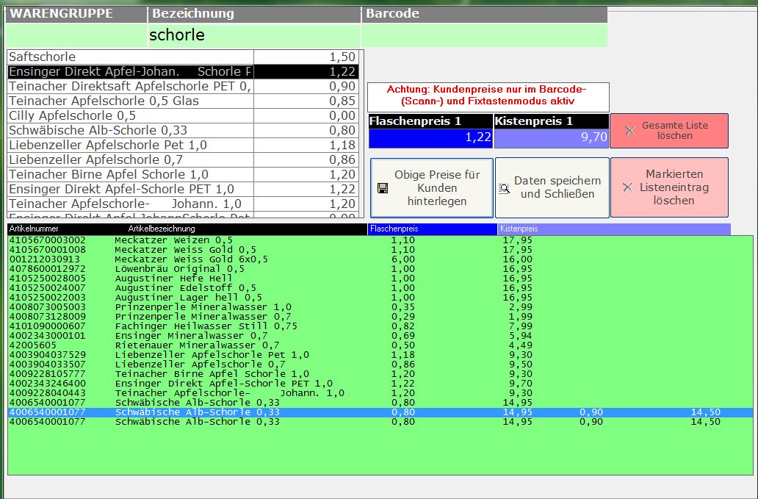Click Kistenpreis 7,99 in Fachinger Heilwasser row
This screenshot has width=758, height=499.
pos(520,326)
